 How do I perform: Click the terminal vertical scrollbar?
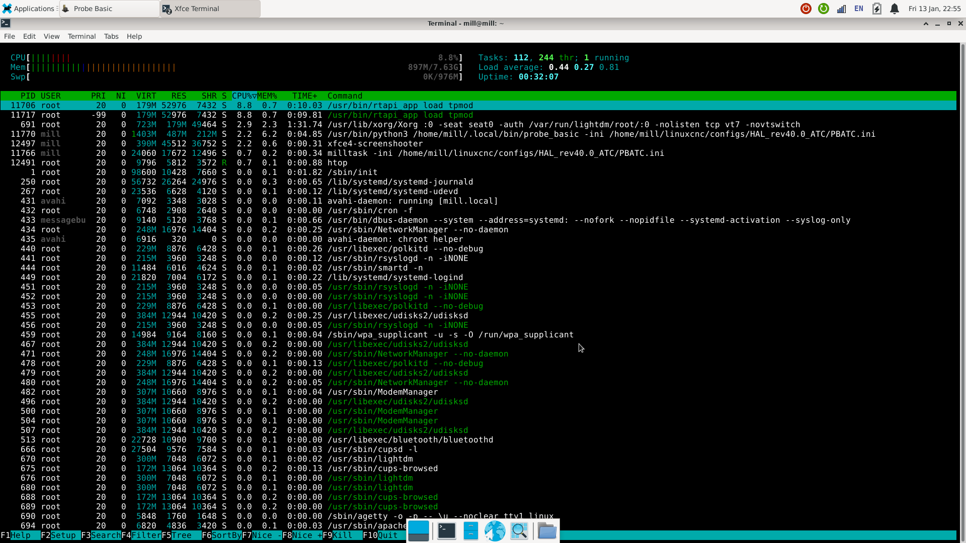coord(962,292)
